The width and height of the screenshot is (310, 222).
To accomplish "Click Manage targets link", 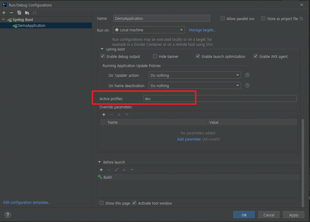I will [x=202, y=30].
